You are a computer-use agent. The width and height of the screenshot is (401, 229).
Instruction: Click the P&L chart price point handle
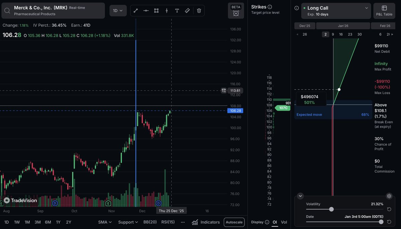point(339,90)
